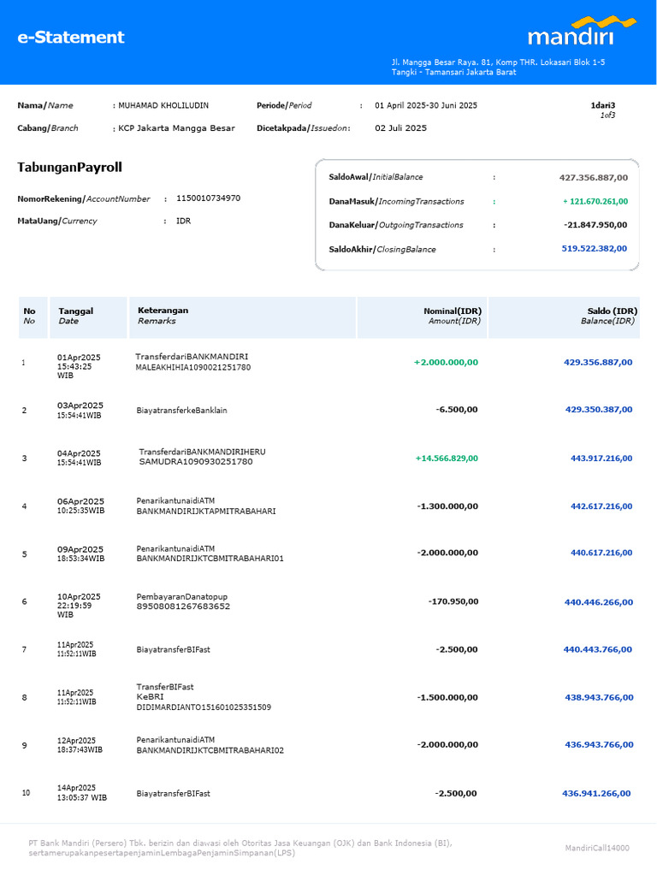
Task: Click remark MALEAKHIHIA1090021251780
Action: (193, 368)
